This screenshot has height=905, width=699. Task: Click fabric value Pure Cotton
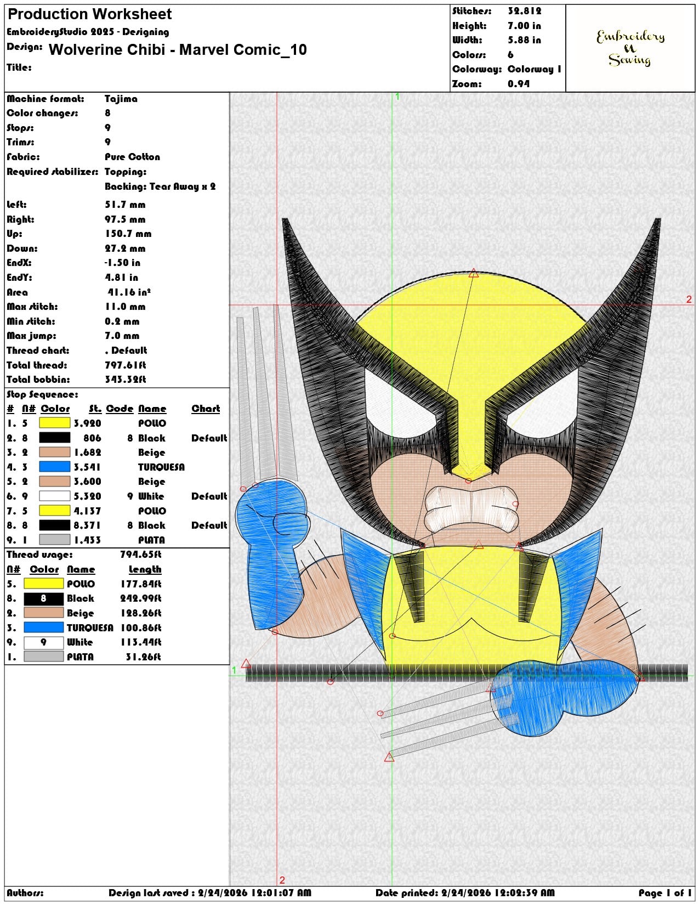(132, 157)
